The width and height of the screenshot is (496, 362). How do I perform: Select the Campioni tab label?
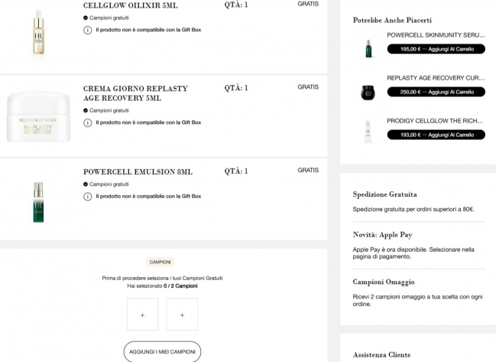(160, 262)
